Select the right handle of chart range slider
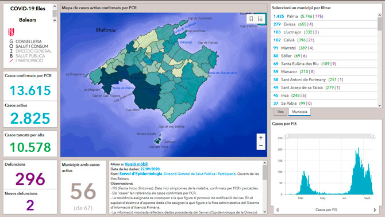Screen dimensions: 385x217 [373, 136]
